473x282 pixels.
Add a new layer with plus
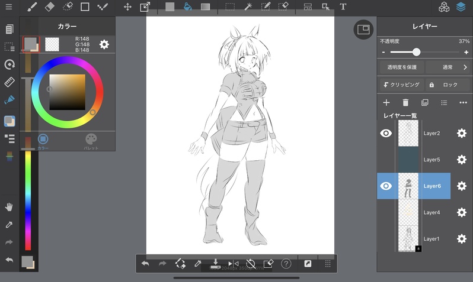coord(386,103)
